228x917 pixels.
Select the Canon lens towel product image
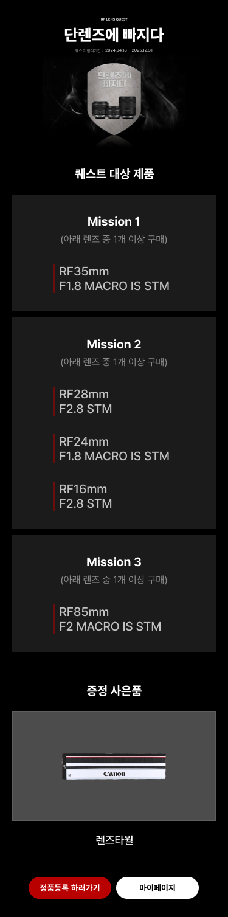click(x=114, y=766)
